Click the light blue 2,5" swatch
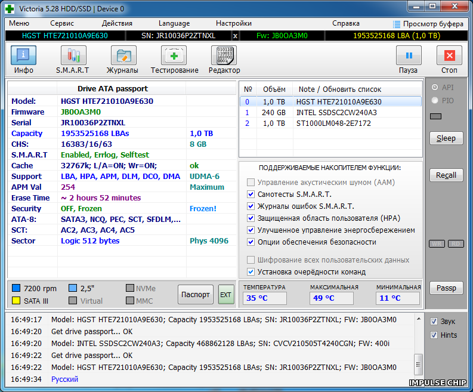This screenshot has height=392, width=473. [73, 288]
